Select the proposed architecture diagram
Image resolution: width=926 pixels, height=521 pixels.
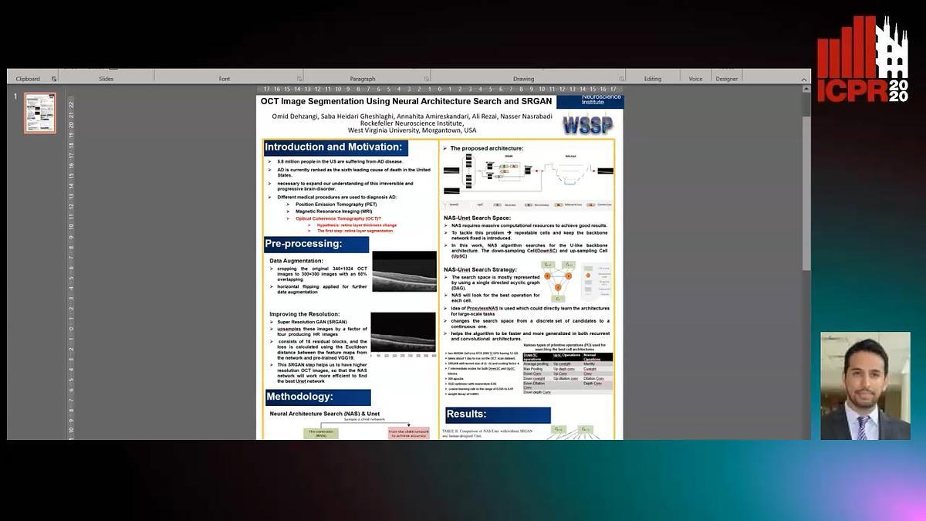coord(529,174)
